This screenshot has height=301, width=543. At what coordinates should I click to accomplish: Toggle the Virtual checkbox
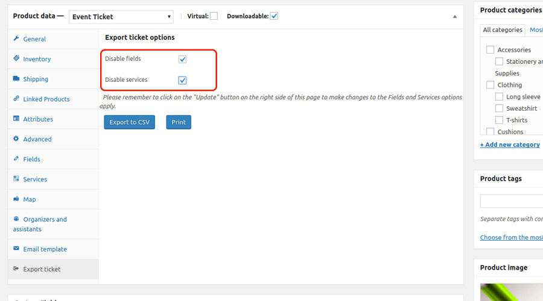tap(214, 16)
